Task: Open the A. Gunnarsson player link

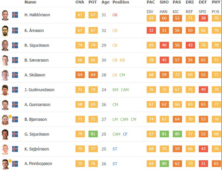Action: pyautogui.click(x=37, y=105)
